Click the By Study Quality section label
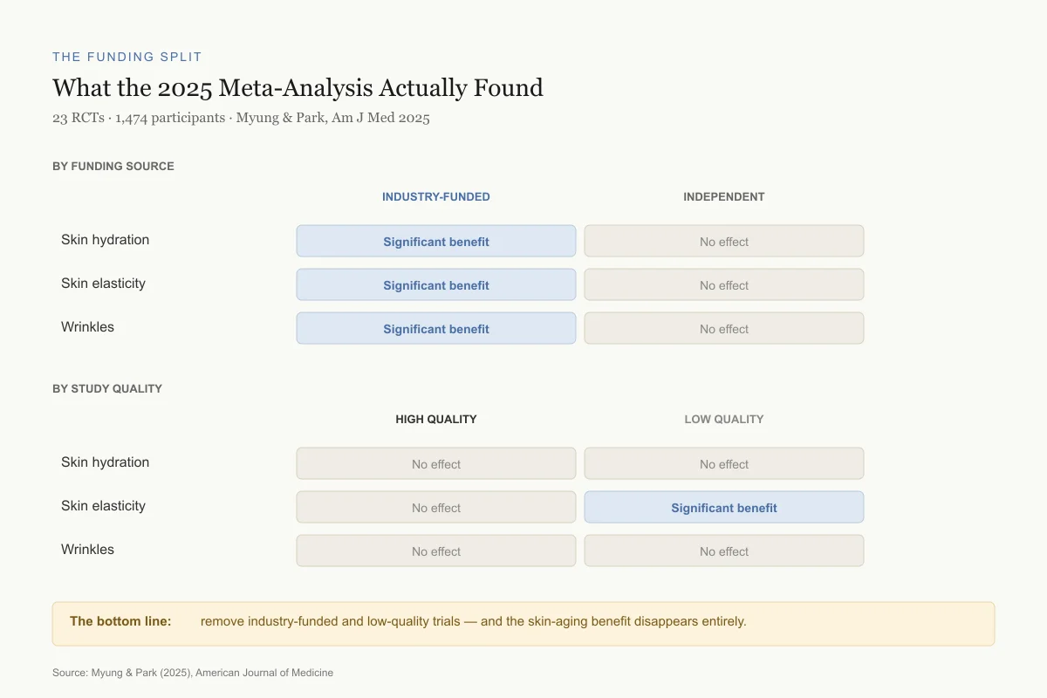The width and height of the screenshot is (1047, 698). click(x=107, y=389)
